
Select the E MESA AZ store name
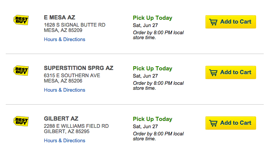(60, 17)
